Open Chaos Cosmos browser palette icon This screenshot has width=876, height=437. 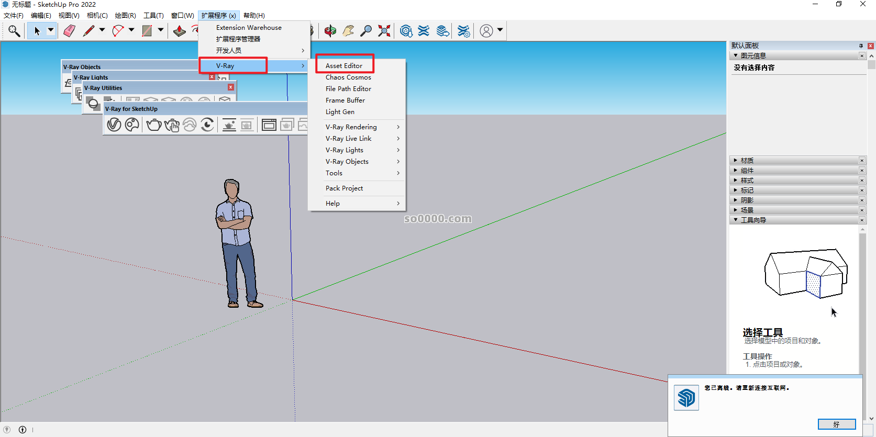[x=132, y=125]
